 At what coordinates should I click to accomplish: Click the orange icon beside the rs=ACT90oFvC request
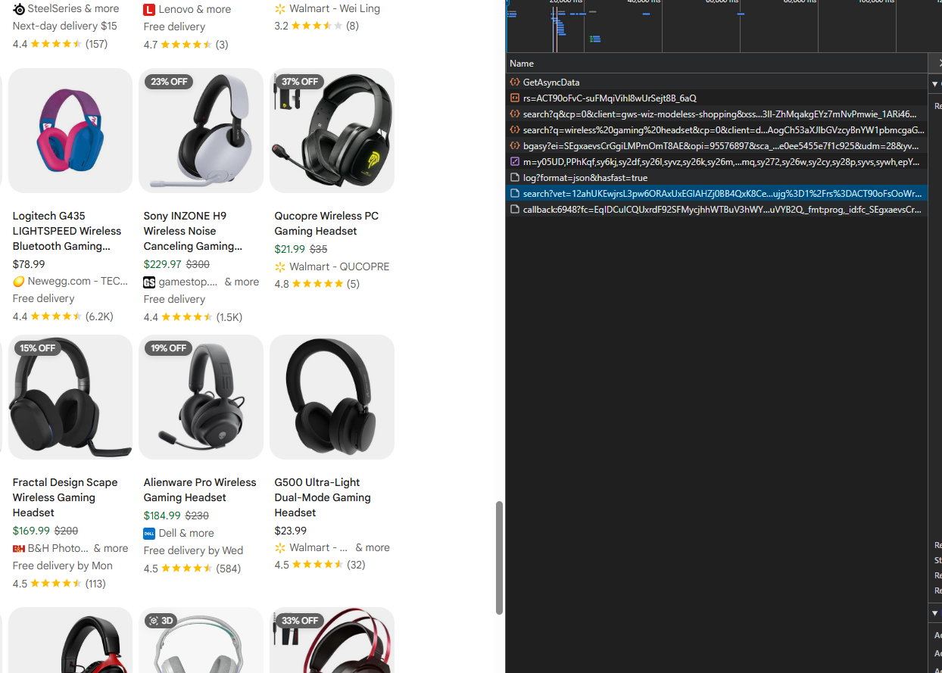(x=516, y=98)
